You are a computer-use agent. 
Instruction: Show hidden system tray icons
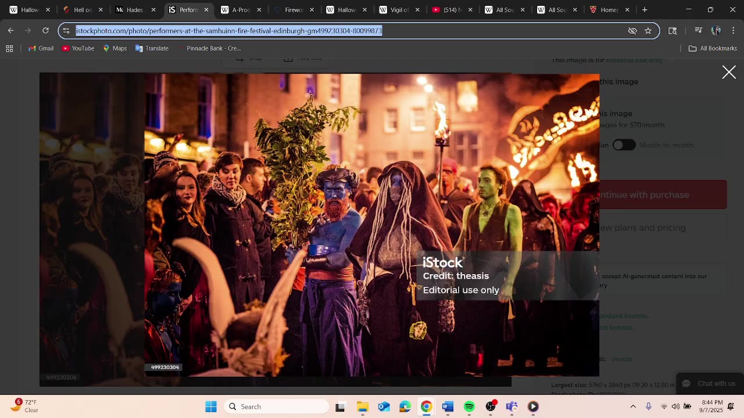(633, 406)
